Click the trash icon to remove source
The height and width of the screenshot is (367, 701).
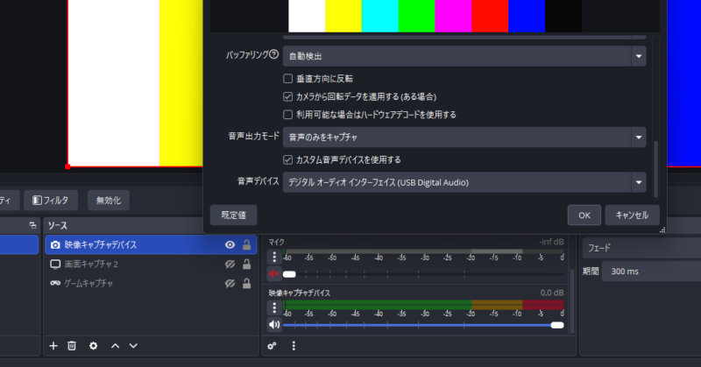[73, 346]
